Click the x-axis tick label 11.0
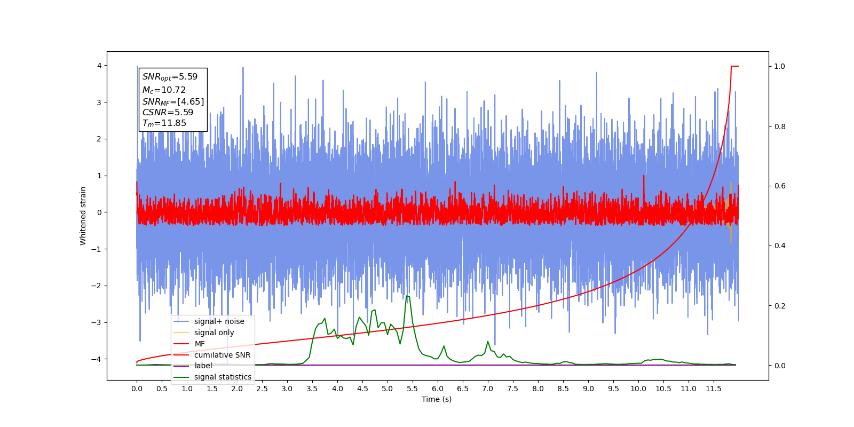Image resolution: width=854 pixels, height=427 pixels. click(x=689, y=389)
